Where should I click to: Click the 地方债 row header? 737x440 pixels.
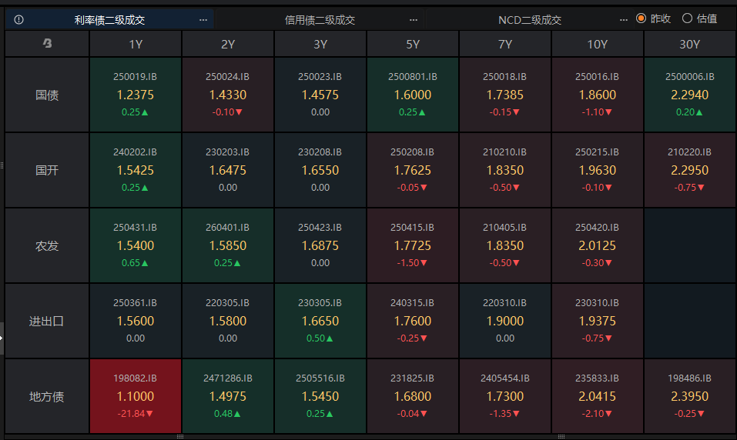point(47,397)
